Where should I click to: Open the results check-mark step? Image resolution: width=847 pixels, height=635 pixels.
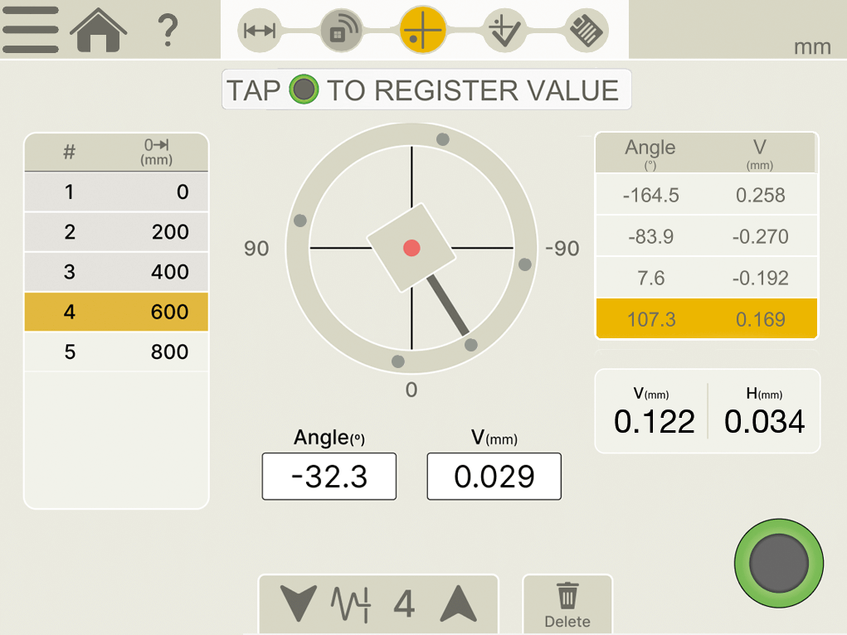pos(504,31)
